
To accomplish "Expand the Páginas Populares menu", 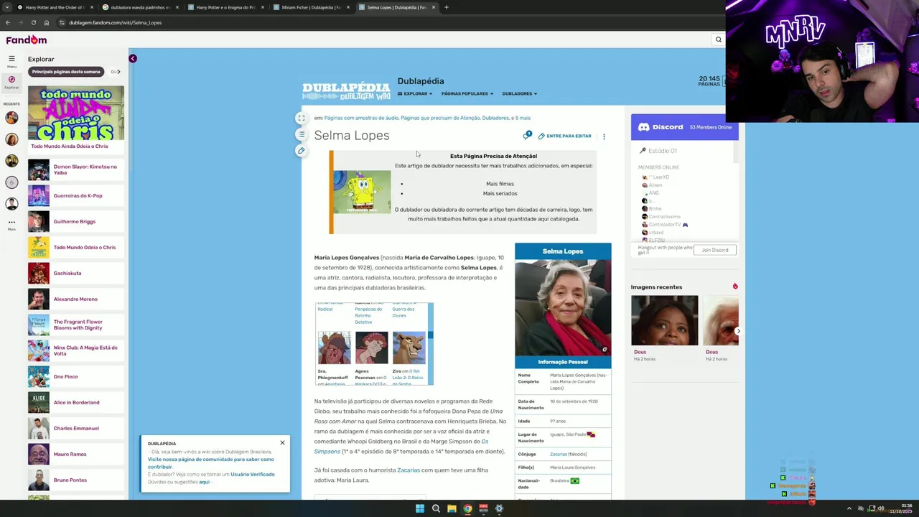I will coord(467,93).
